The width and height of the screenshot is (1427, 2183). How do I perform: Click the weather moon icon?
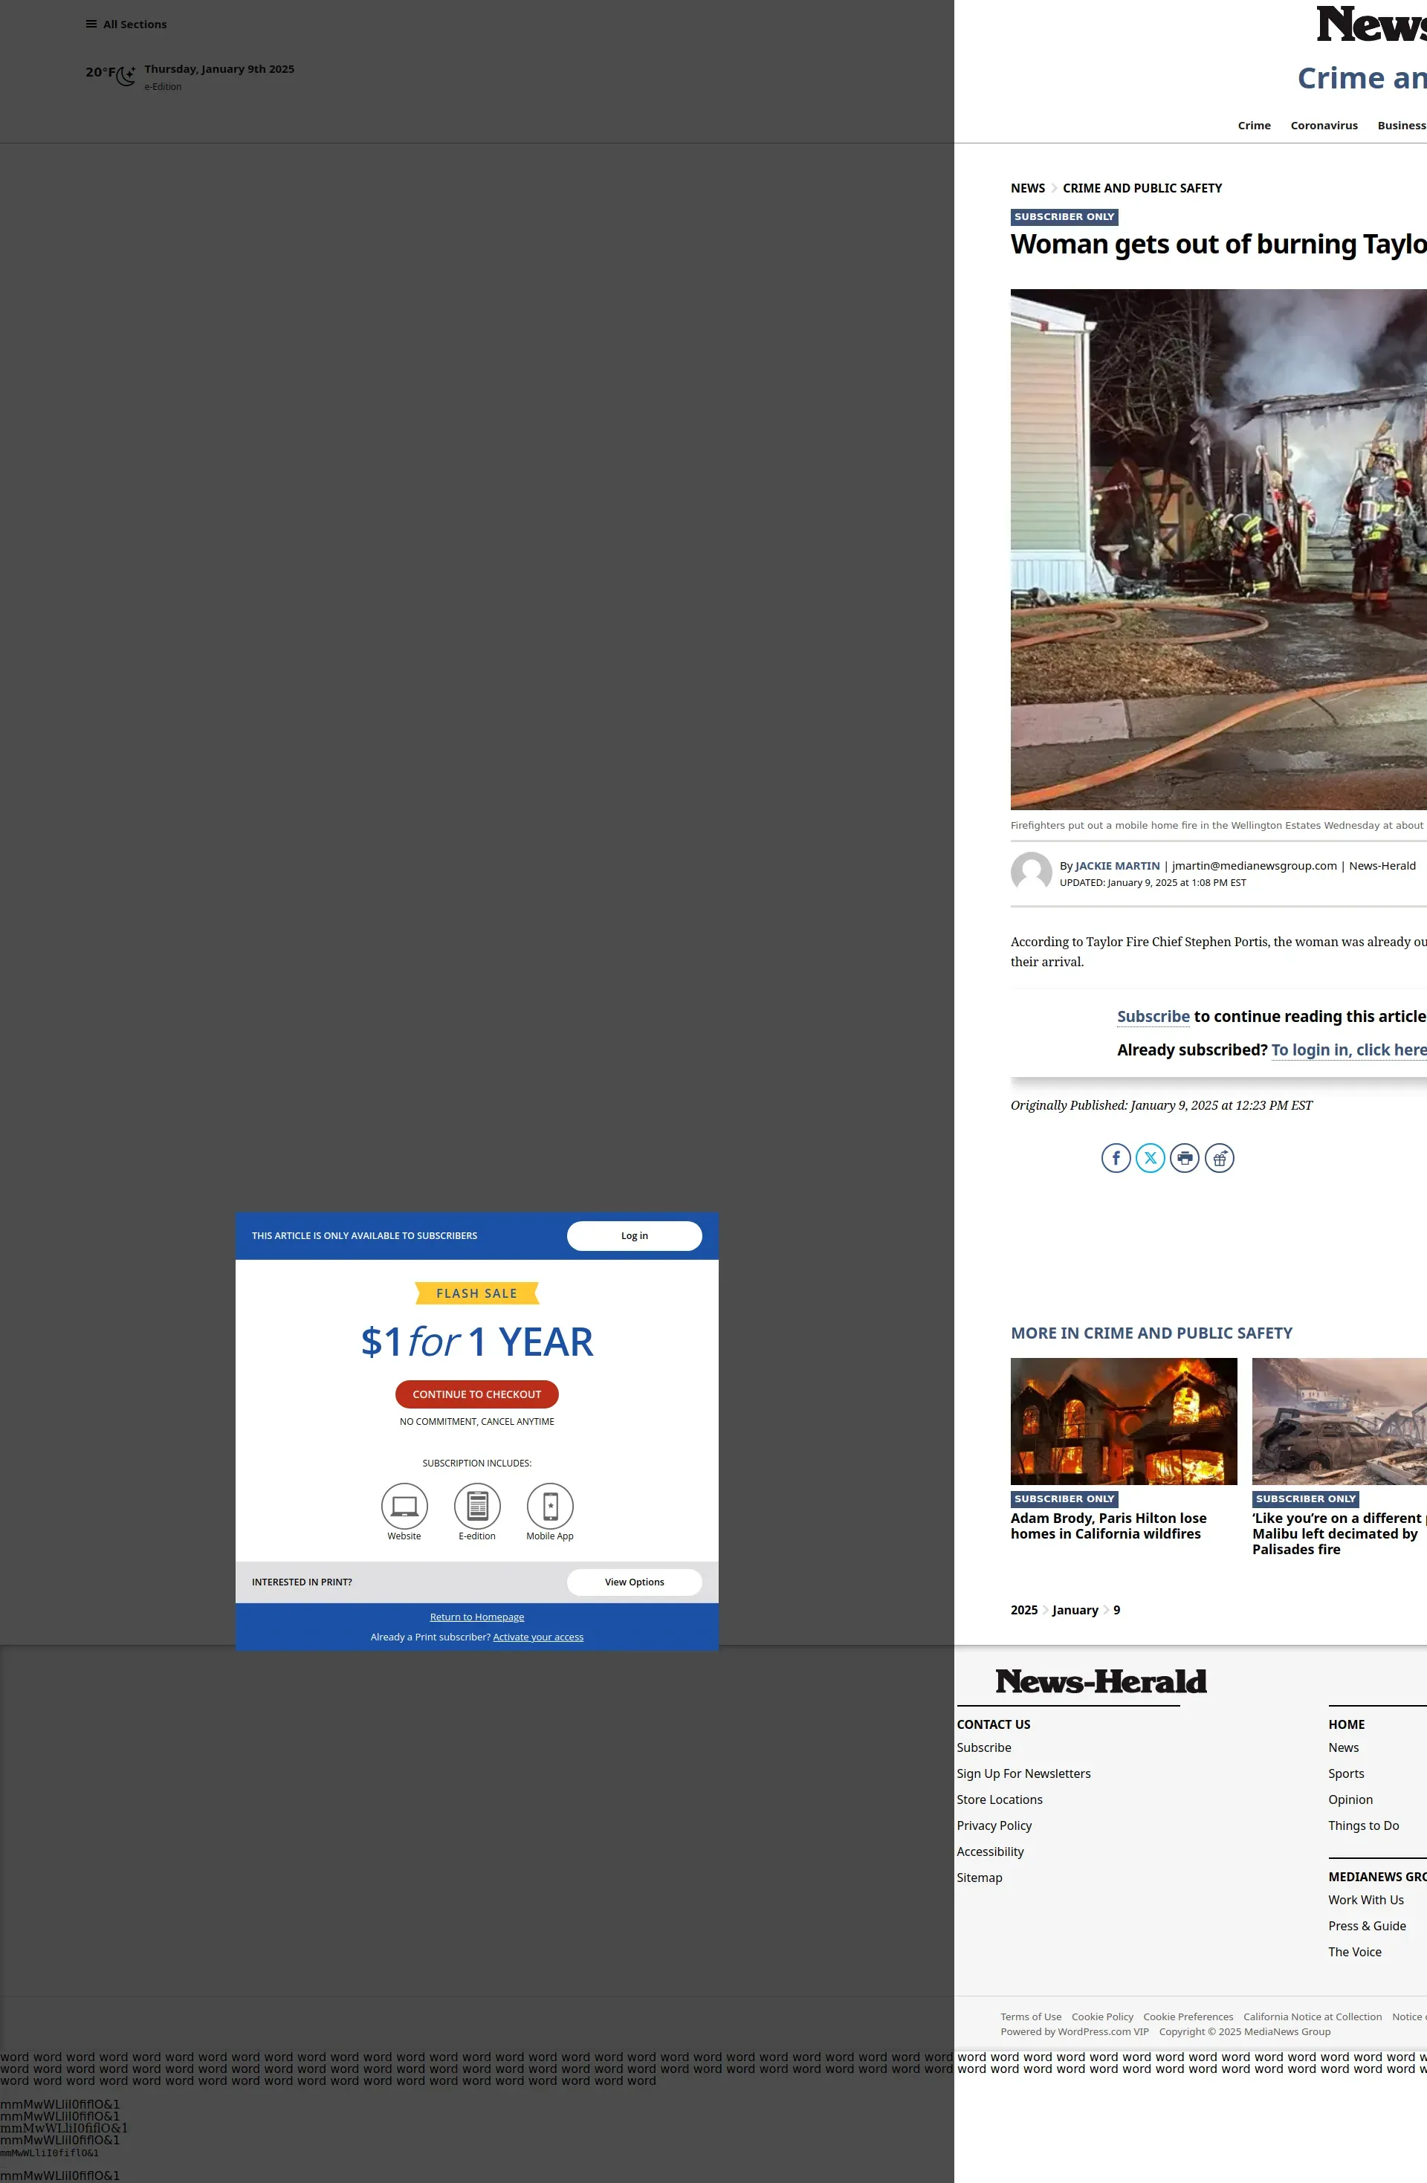(126, 75)
